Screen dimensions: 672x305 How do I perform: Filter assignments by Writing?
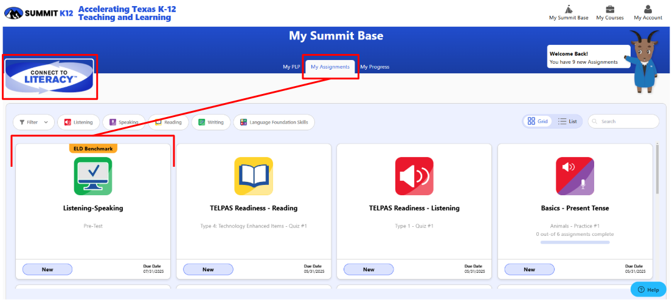coord(211,122)
